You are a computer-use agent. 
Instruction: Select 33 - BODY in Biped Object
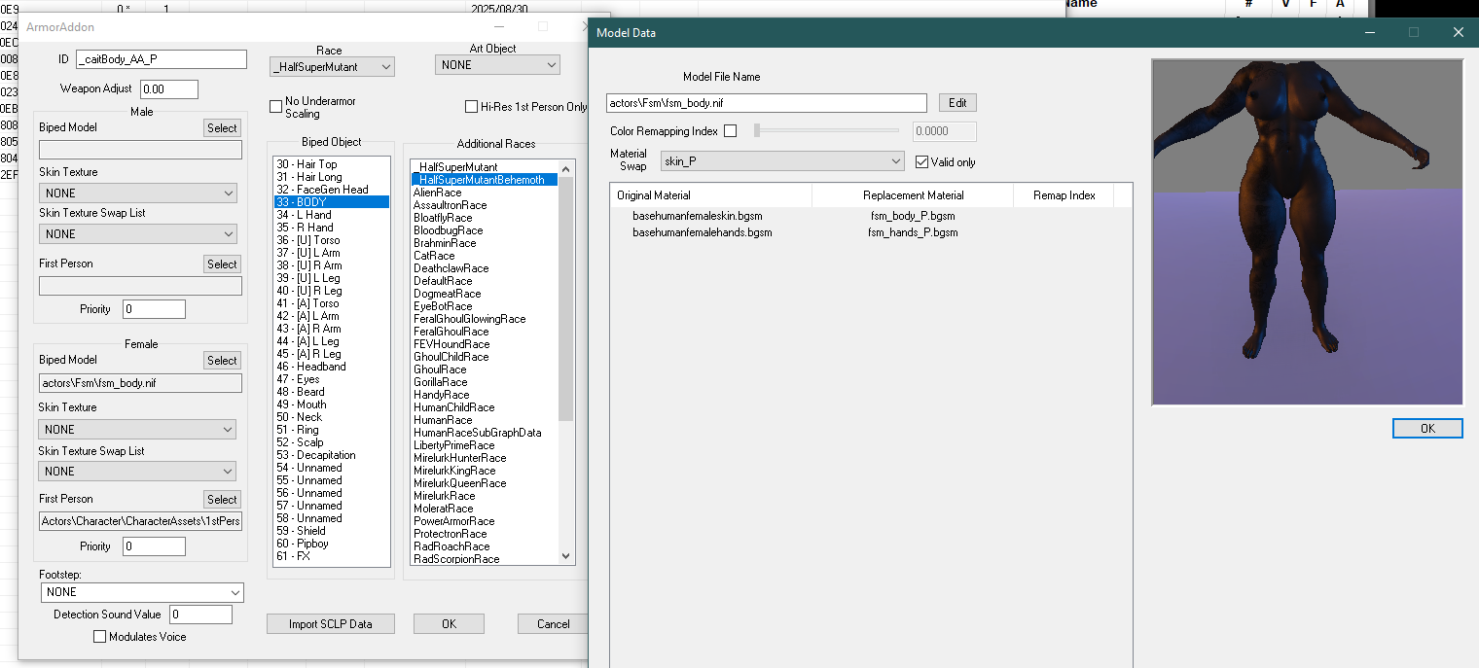click(332, 202)
